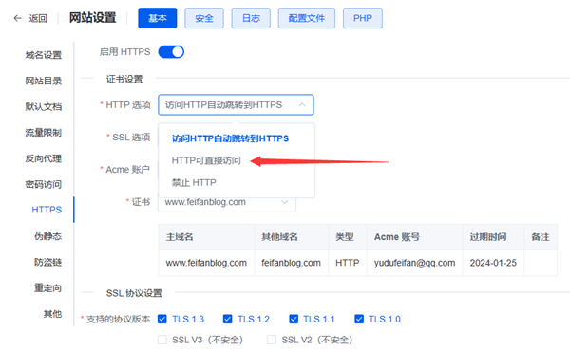This screenshot has height=350, width=570.
Task: Enable the SSL V2 checkbox
Action: (272, 340)
